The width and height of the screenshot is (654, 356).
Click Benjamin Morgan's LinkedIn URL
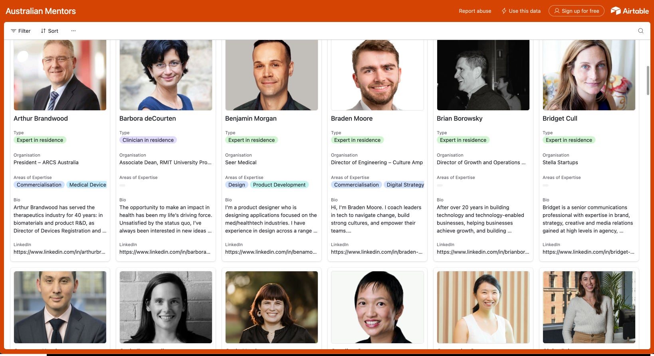point(271,252)
